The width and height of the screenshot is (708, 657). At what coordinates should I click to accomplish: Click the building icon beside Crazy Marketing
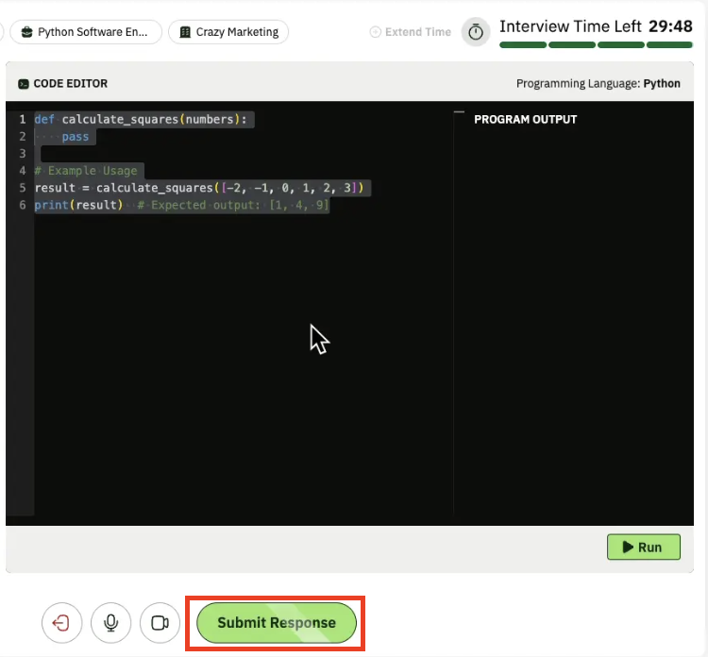[185, 32]
